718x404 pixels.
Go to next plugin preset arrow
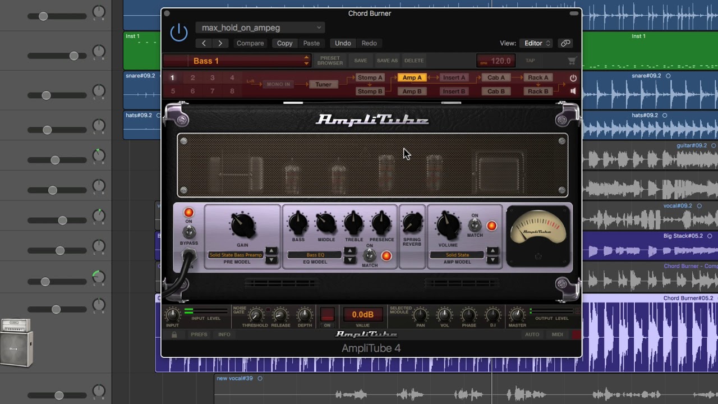[x=220, y=43]
